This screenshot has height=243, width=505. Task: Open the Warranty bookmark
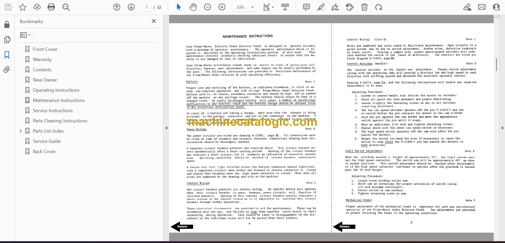click(x=42, y=60)
